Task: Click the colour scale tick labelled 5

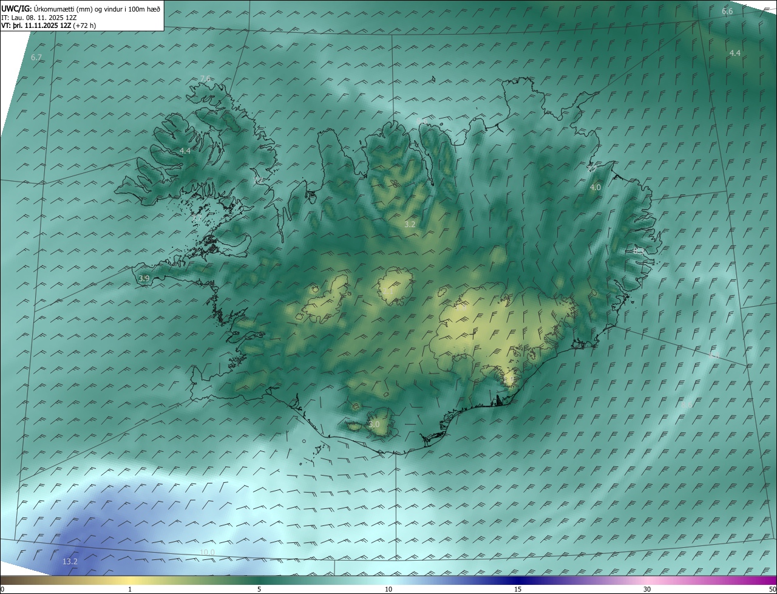Action: 259,589
